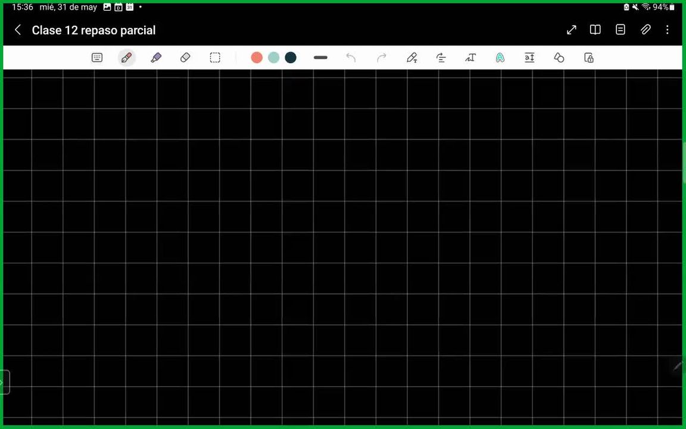The width and height of the screenshot is (686, 429).
Task: Open the battery indicator showing 94%
Action: 663,7
